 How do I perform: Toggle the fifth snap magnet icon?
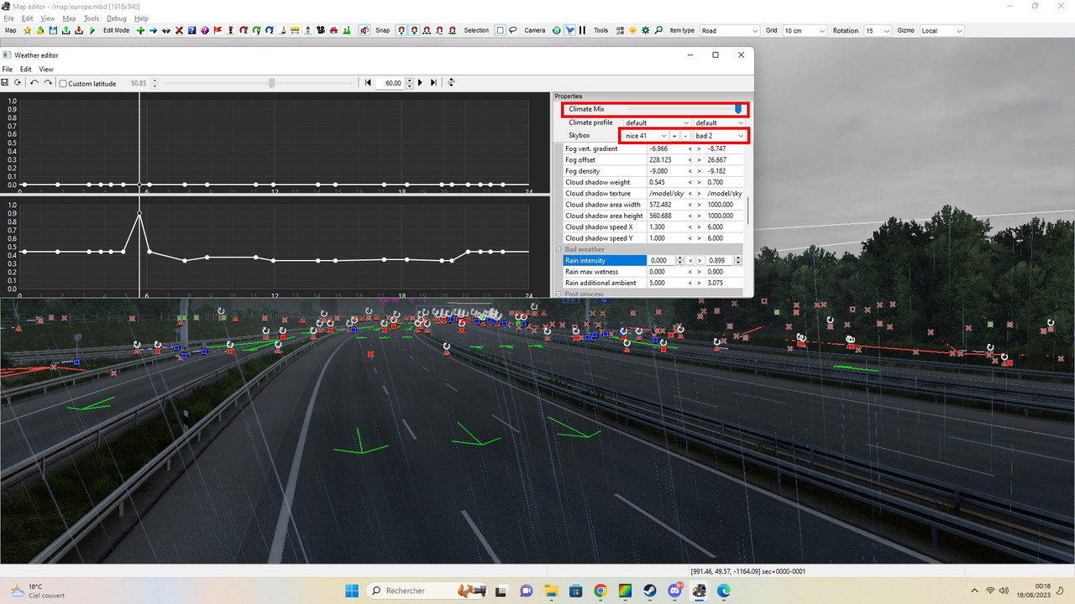pyautogui.click(x=453, y=30)
